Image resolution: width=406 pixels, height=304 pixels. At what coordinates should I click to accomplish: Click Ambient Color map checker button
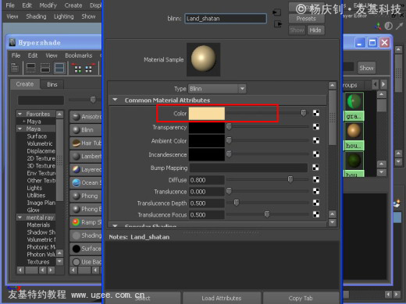tap(316, 140)
